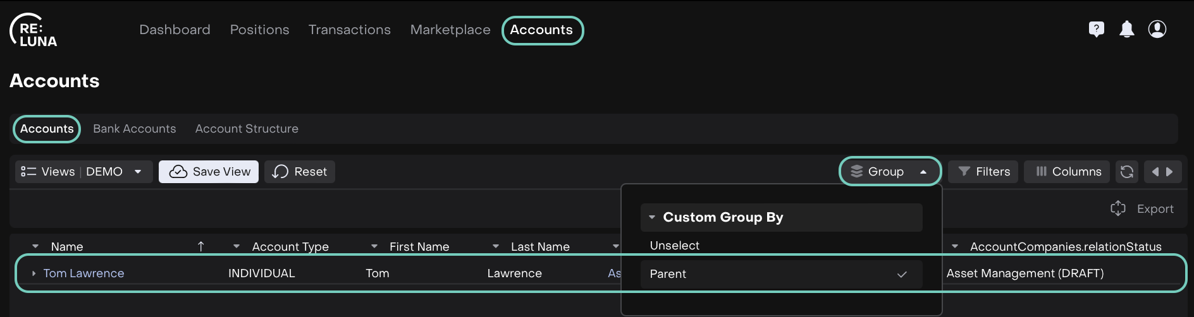Image resolution: width=1194 pixels, height=317 pixels.
Task: Toggle the Parent group-by option
Action: point(780,274)
